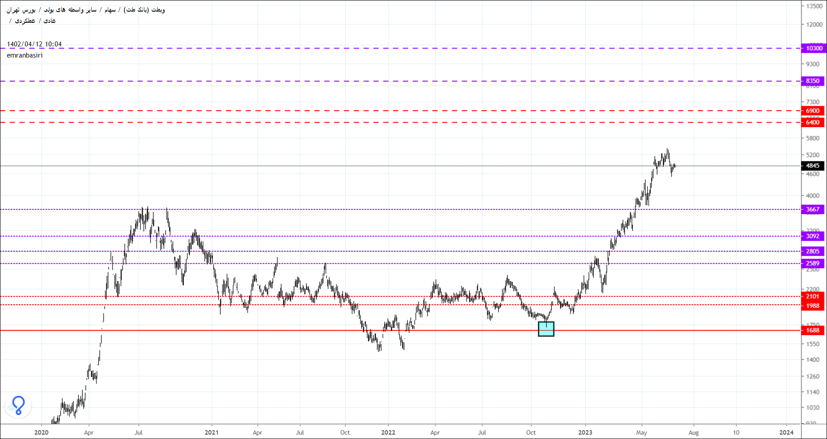
Task: Click the 10300 purple price label
Action: coord(813,48)
